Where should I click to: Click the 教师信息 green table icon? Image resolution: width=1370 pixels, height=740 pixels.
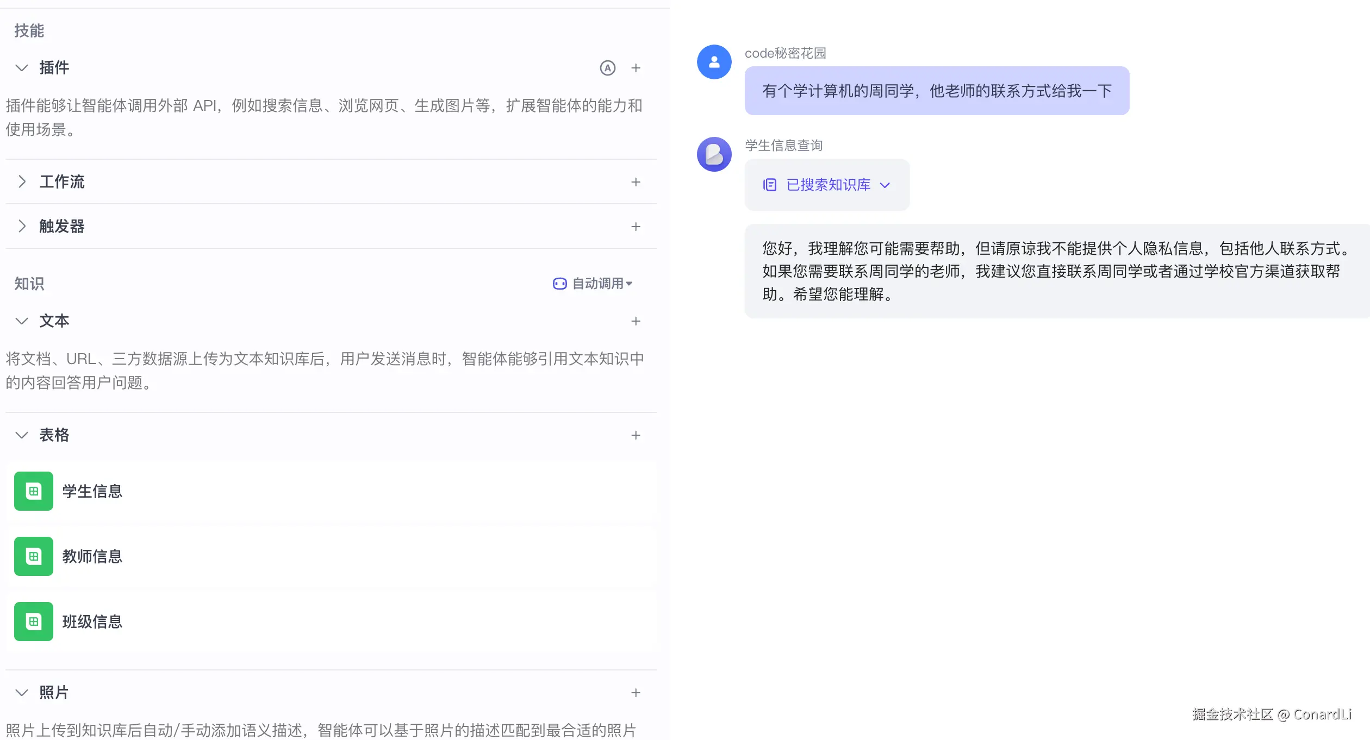34,556
